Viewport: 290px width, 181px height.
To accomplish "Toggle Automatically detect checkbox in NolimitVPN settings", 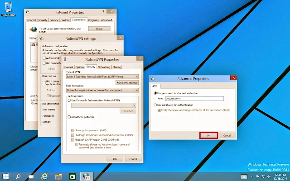I will point(44,58).
